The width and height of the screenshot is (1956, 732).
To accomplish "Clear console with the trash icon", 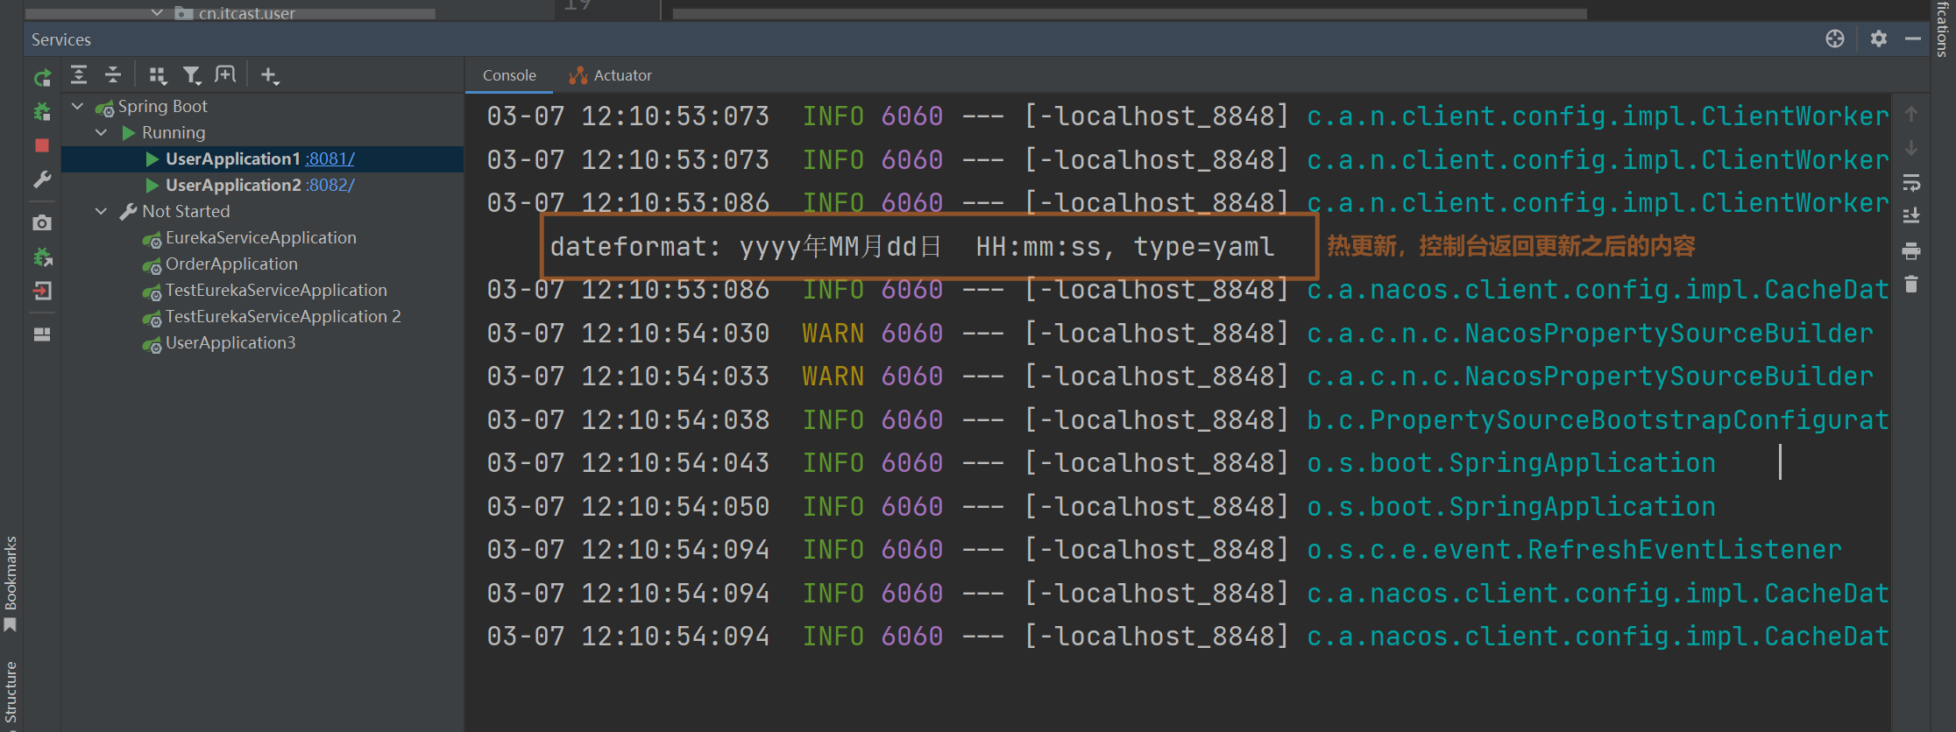I will 1911,285.
